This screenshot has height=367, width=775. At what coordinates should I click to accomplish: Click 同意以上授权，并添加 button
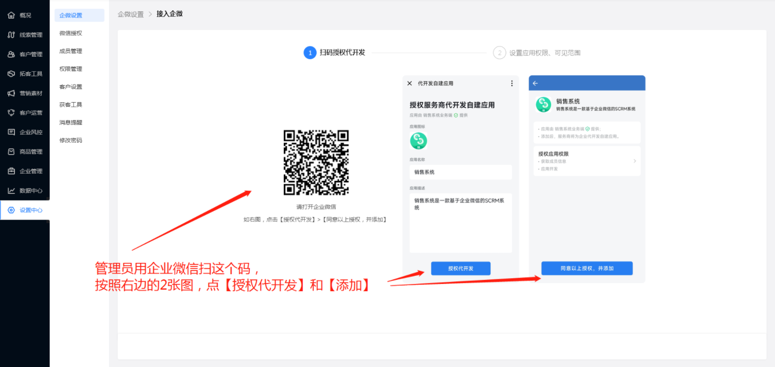pos(587,269)
